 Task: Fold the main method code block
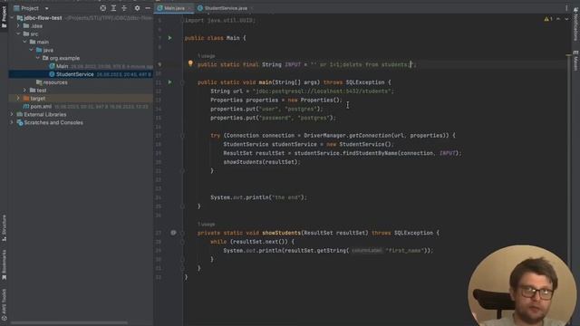tap(182, 82)
